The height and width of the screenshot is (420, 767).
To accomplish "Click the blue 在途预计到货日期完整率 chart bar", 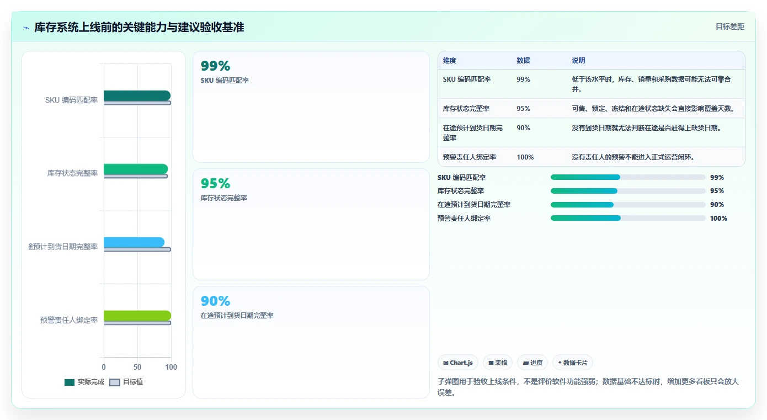I will coord(134,242).
